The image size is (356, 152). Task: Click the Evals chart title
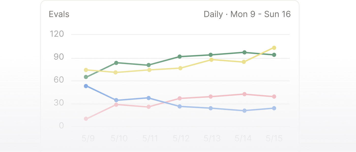click(59, 14)
